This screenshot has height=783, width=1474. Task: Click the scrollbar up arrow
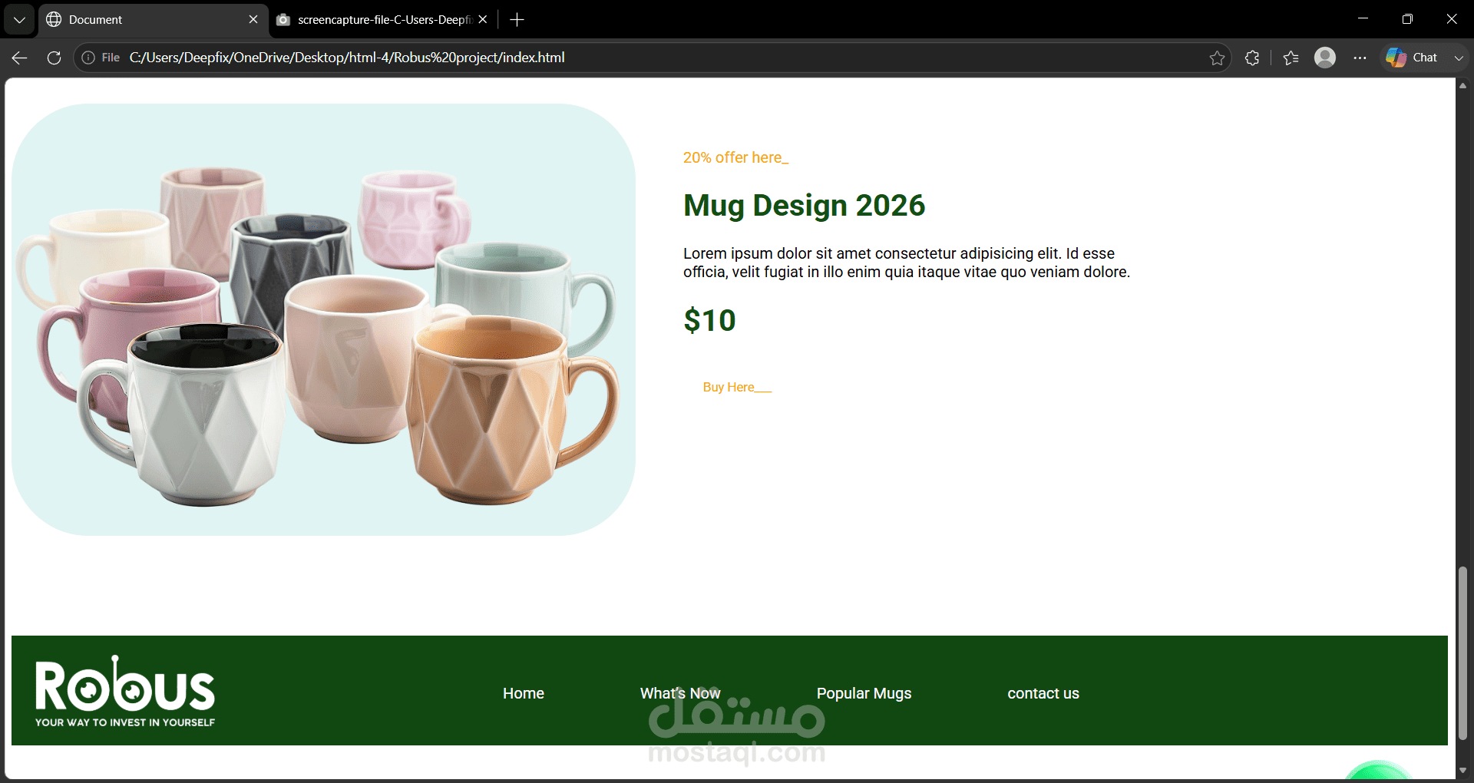(x=1462, y=85)
